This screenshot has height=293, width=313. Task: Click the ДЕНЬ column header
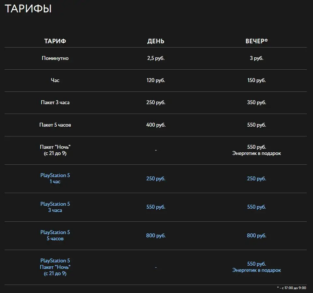(x=156, y=41)
